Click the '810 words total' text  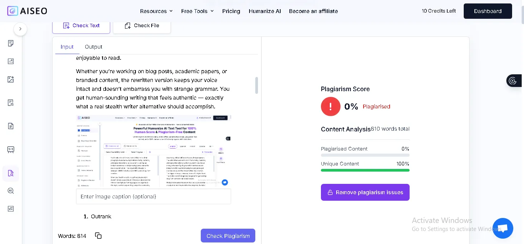(x=390, y=129)
